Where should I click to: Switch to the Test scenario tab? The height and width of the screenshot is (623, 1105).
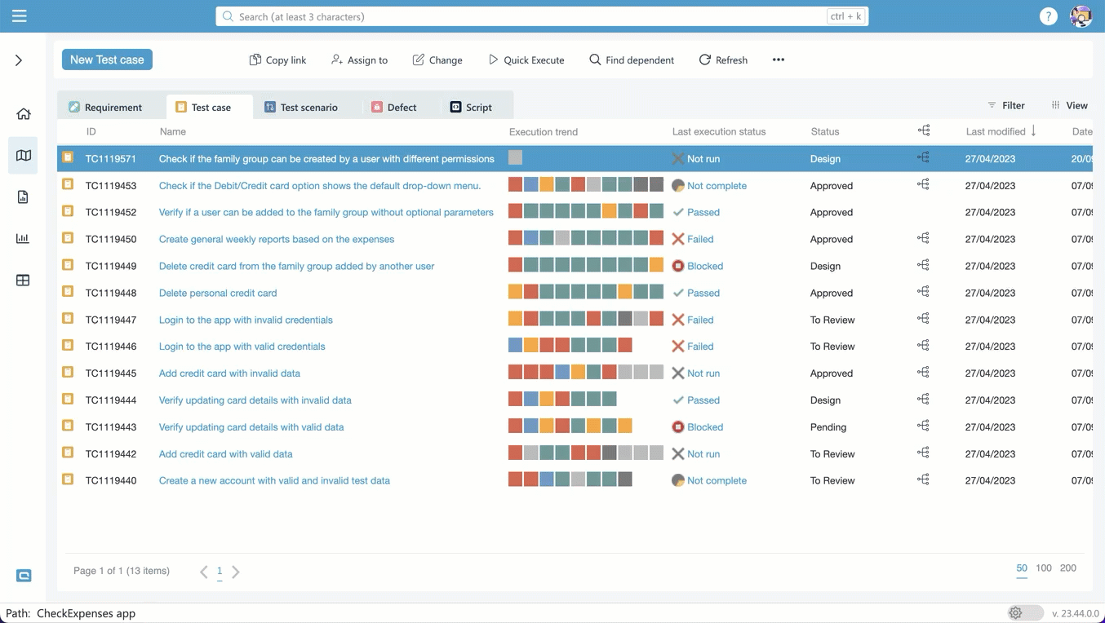click(300, 107)
